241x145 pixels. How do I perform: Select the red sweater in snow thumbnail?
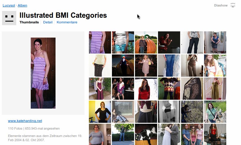(146, 89)
